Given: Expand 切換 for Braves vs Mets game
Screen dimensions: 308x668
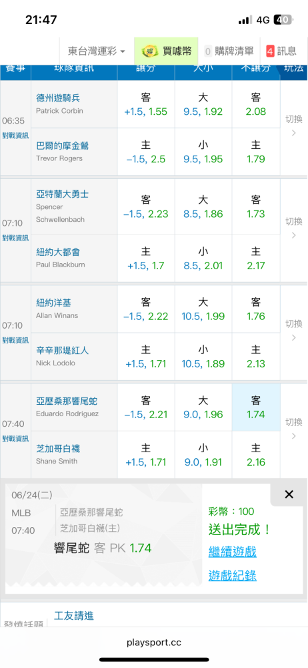Looking at the screenshot, I should pos(293,228).
